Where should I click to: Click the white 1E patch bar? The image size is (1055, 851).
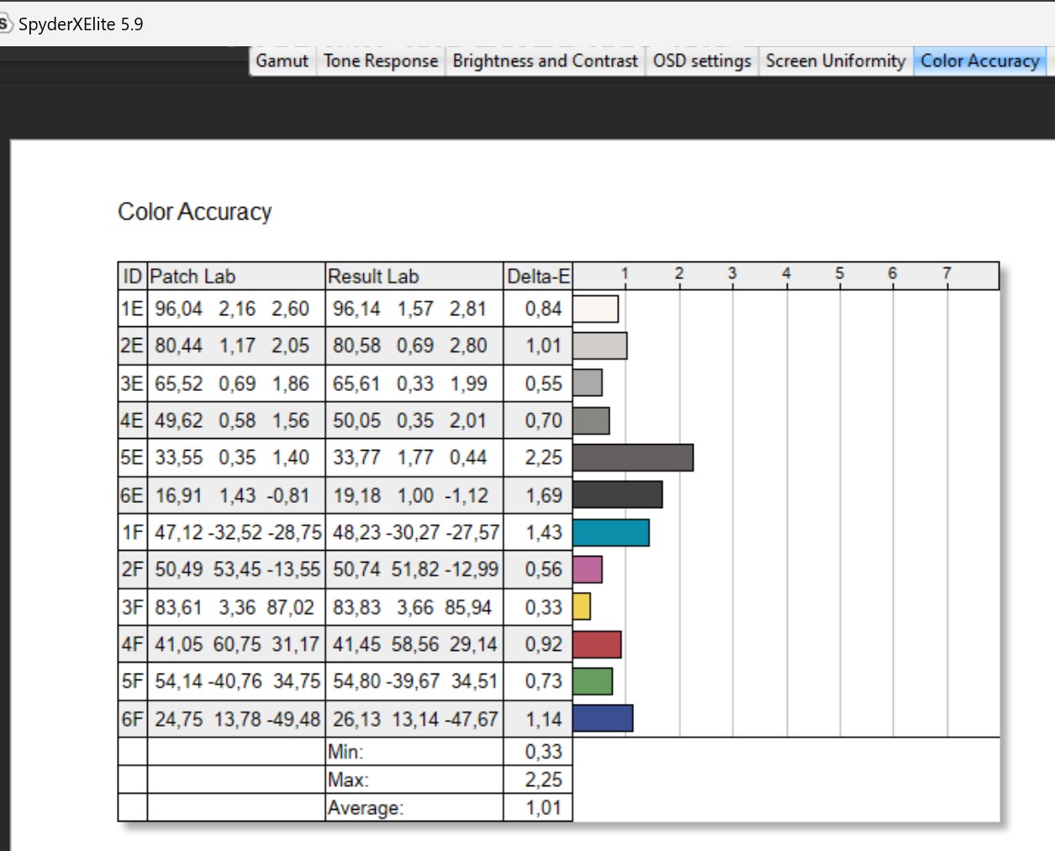(x=595, y=309)
